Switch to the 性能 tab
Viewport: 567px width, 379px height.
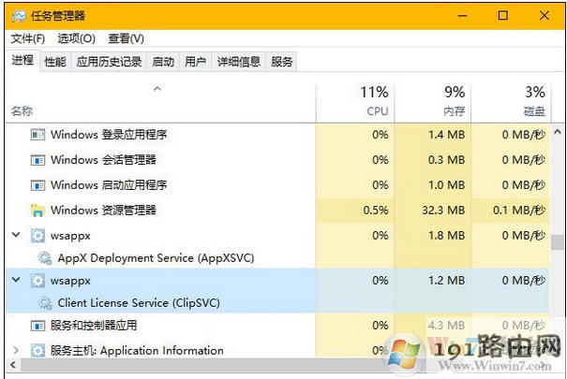pos(55,62)
